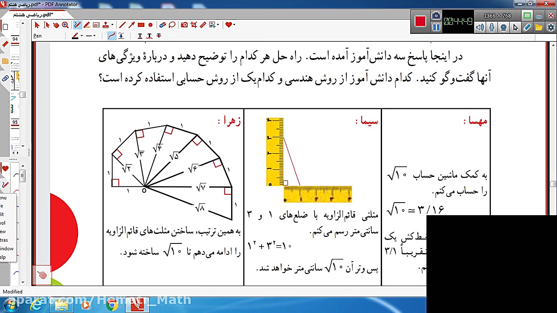
Task: Open the stamp selection dropdown
Action: pos(112,25)
